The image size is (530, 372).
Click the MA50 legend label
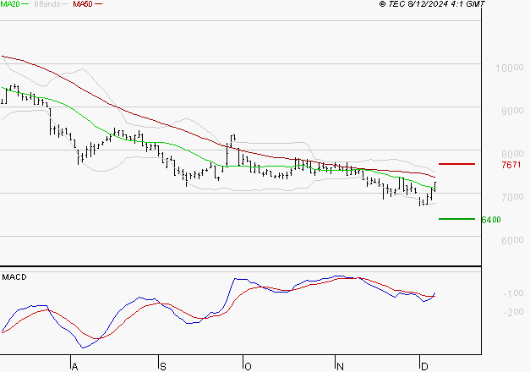(83, 5)
